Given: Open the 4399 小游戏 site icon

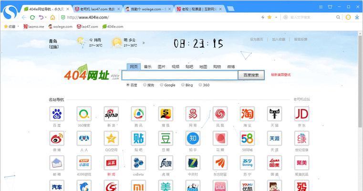Looking at the screenshot, I should (84, 163).
